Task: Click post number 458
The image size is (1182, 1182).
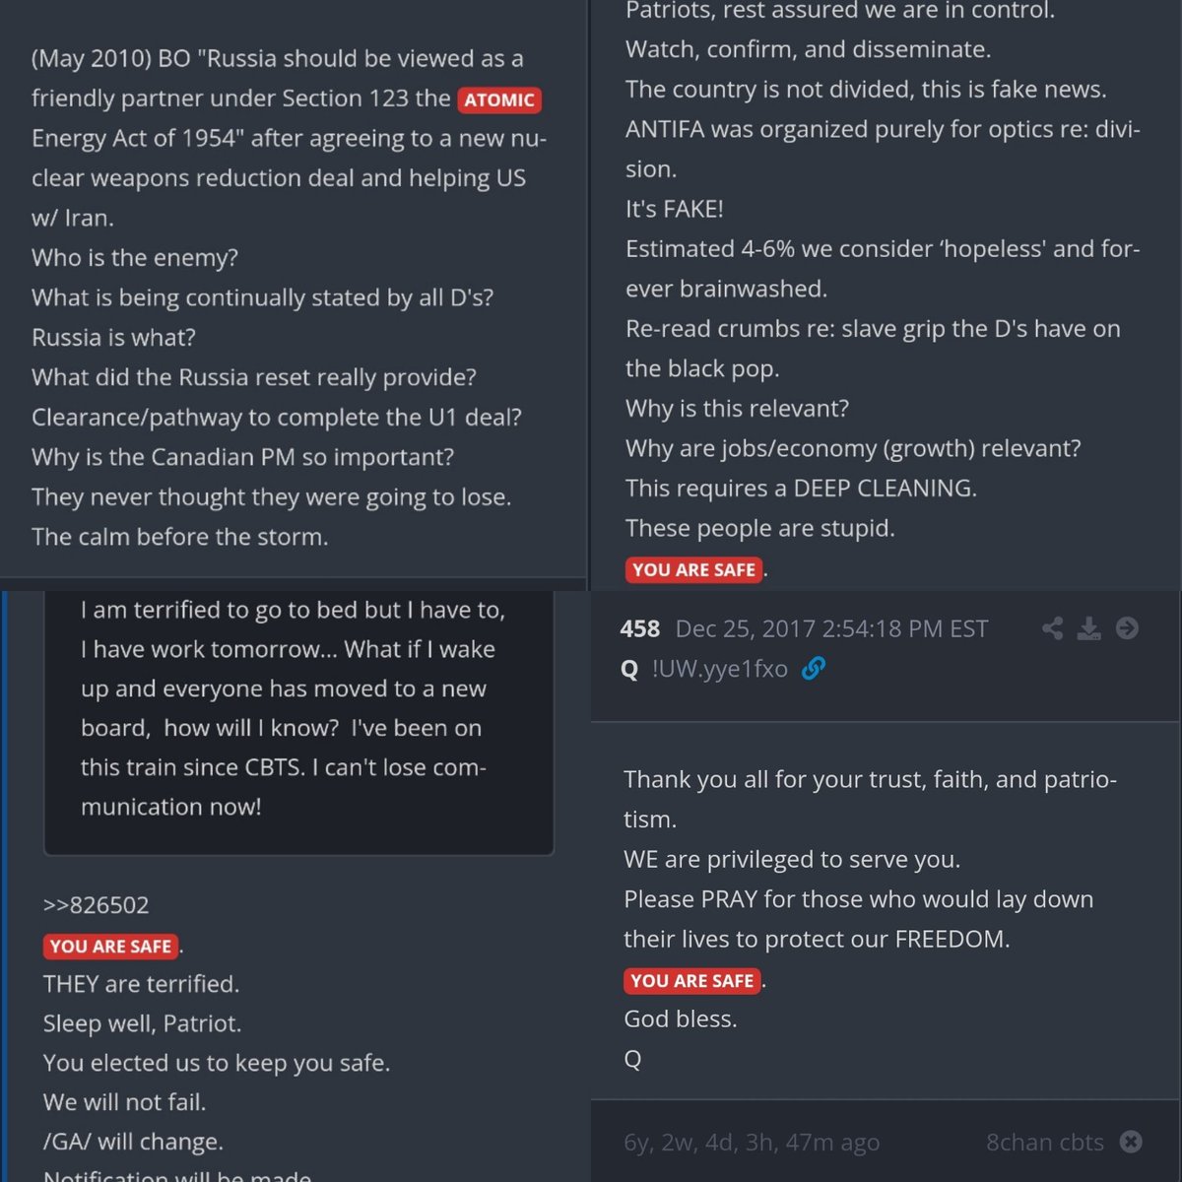Action: (640, 628)
